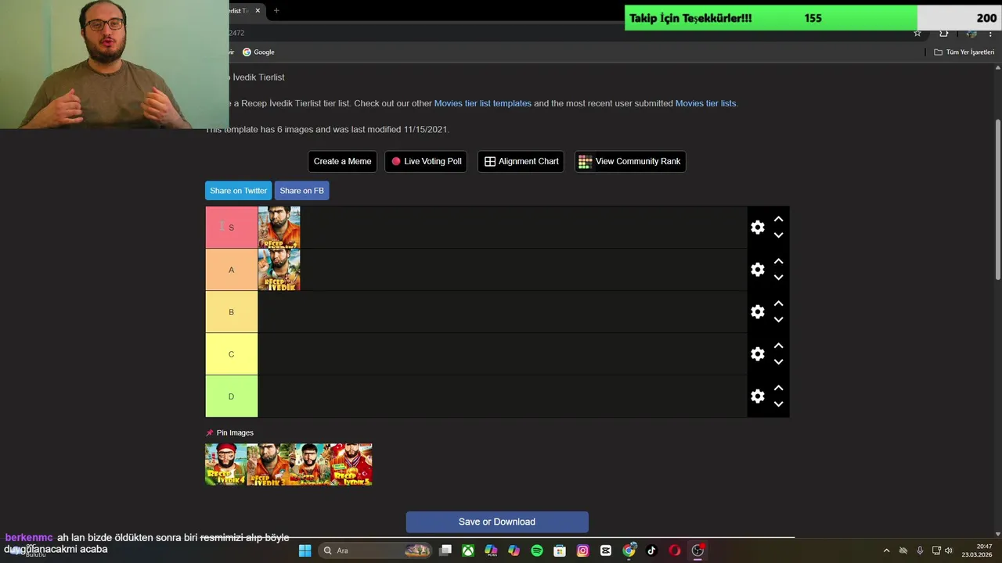Screen dimensions: 1002x563
Task: Move D tier row up with arrow
Action: 778,389
